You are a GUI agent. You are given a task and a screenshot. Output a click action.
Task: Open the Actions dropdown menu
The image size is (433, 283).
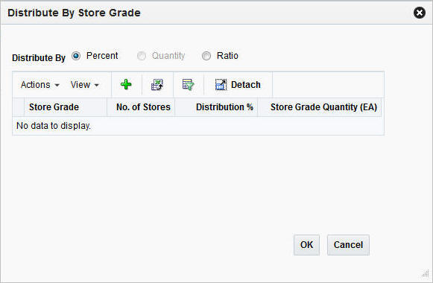[40, 85]
